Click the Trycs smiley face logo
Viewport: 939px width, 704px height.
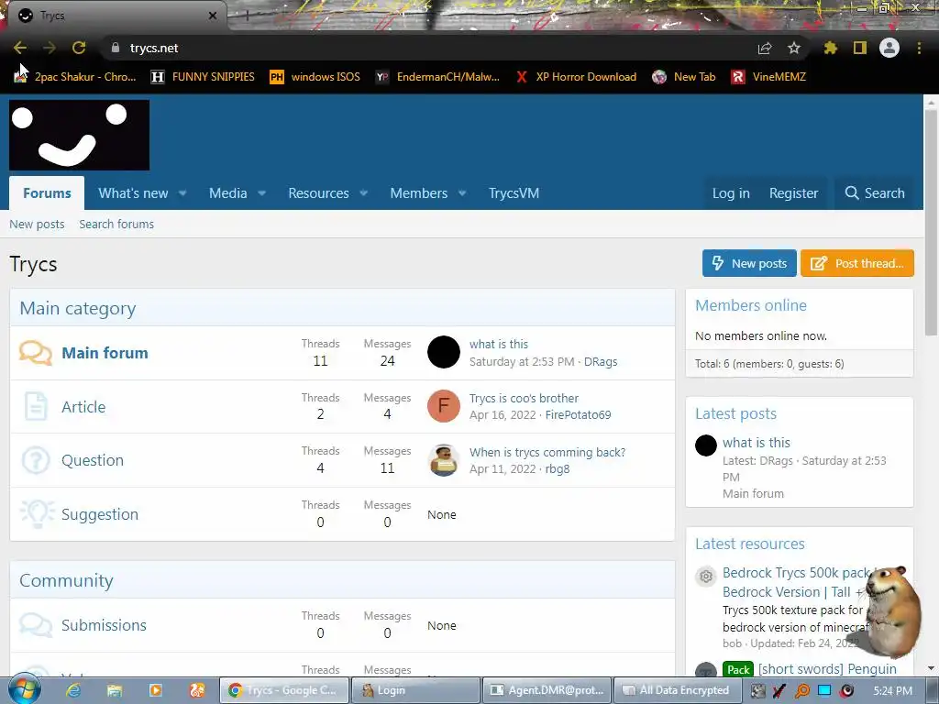79,136
